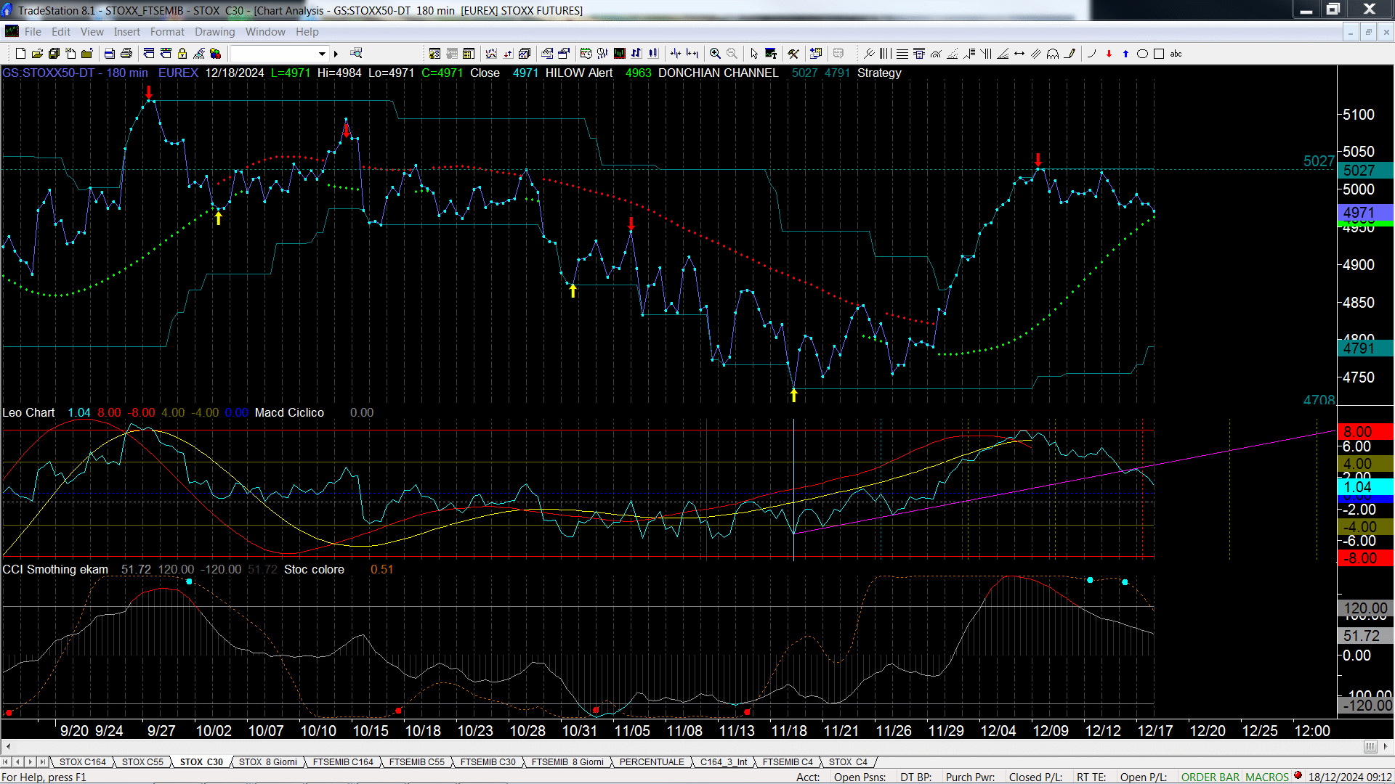The height and width of the screenshot is (784, 1395).
Task: Switch to the STOX 8 Giorni tab
Action: pos(268,762)
